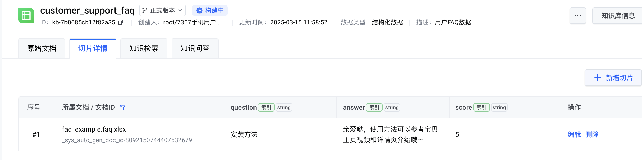Viewport: 642px width, 160px height.
Task: Open the 知识检索 tab
Action: (144, 48)
